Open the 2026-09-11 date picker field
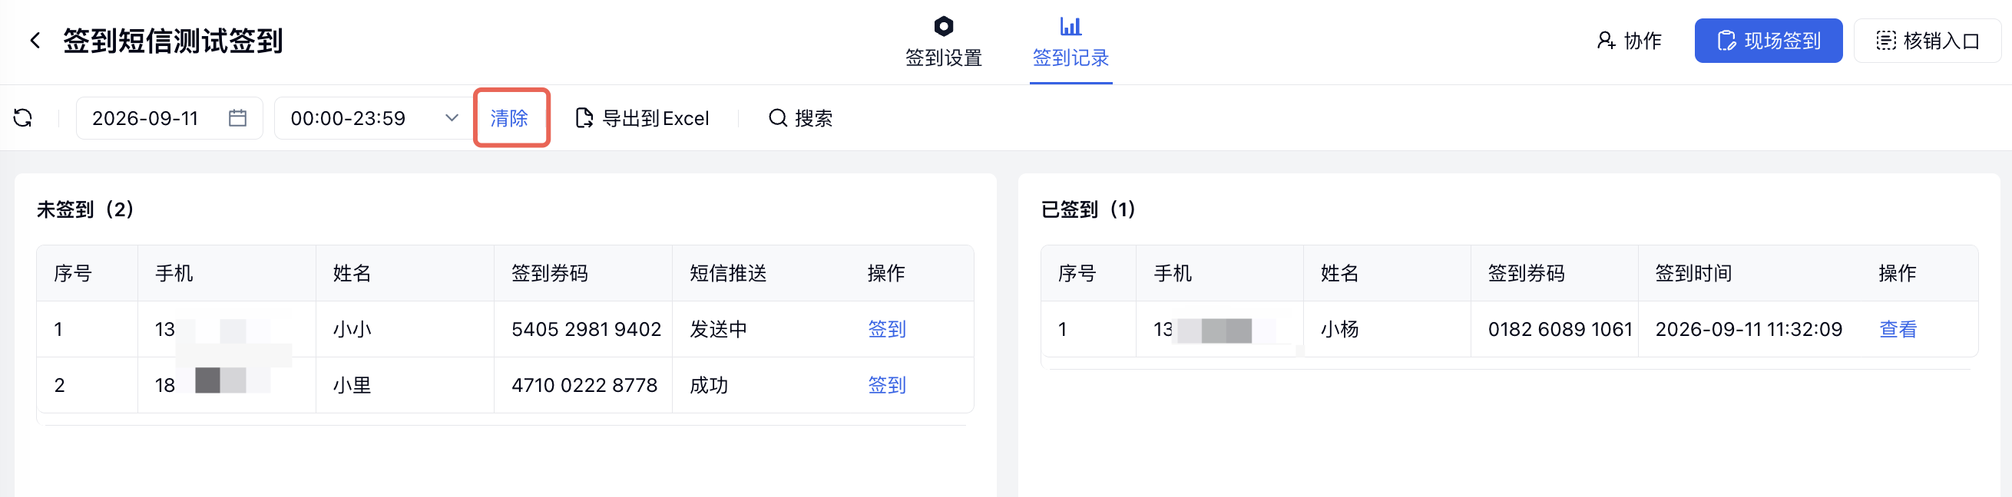This screenshot has width=2012, height=497. tap(170, 118)
